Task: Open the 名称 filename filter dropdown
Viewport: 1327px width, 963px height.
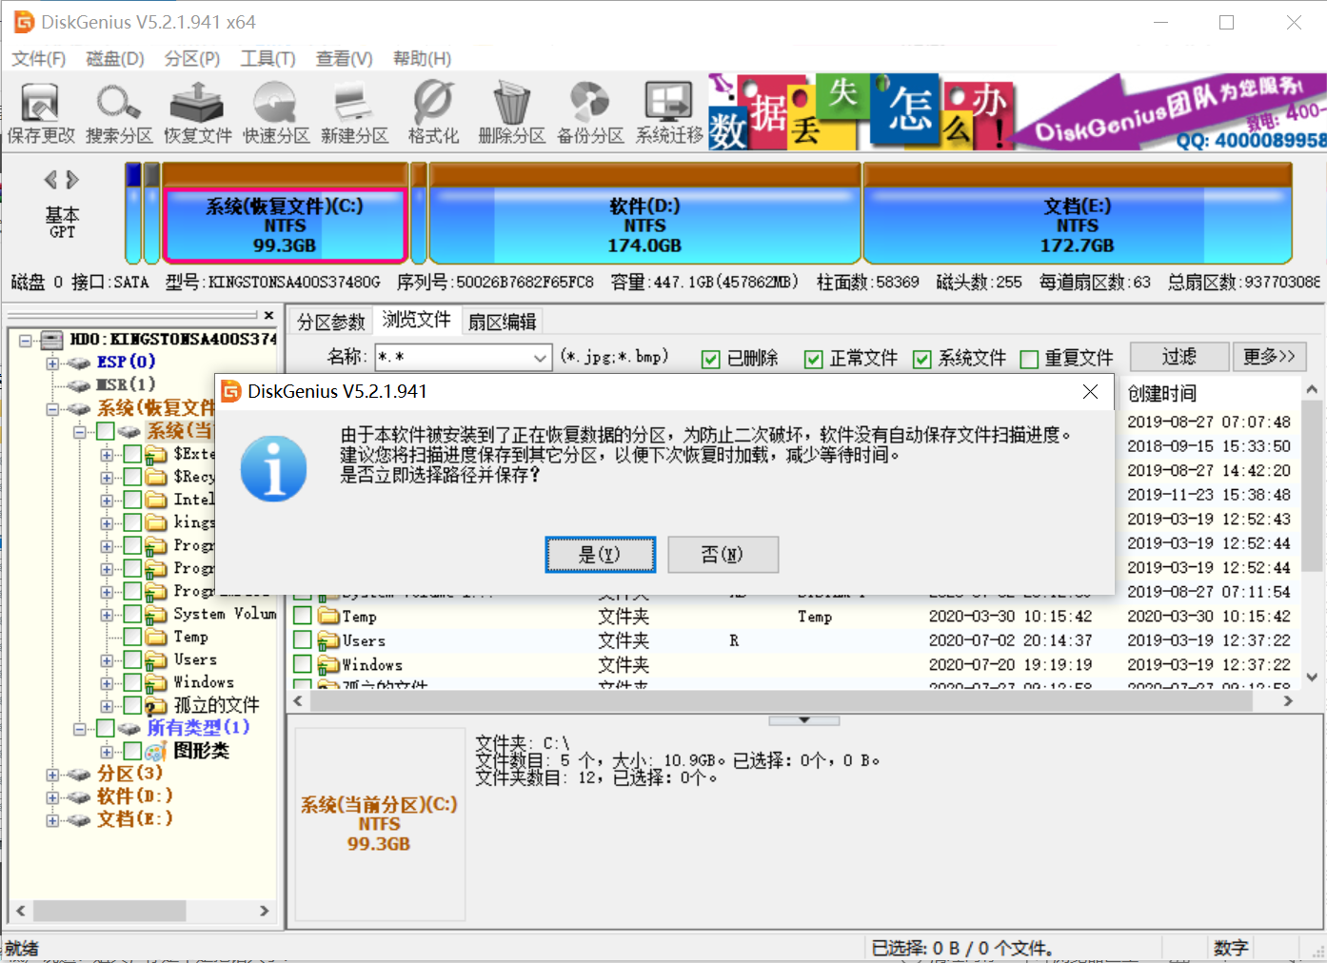Action: pyautogui.click(x=540, y=358)
